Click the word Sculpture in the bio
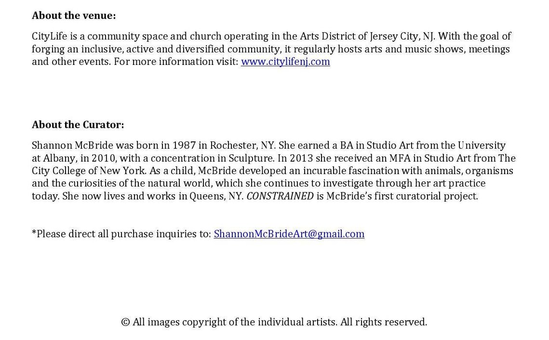Viewport: 549px width, 340px height. point(252,158)
